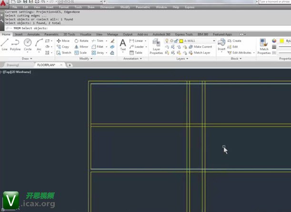Pick the Erase icon in Modify panel

pyautogui.click(x=112, y=41)
